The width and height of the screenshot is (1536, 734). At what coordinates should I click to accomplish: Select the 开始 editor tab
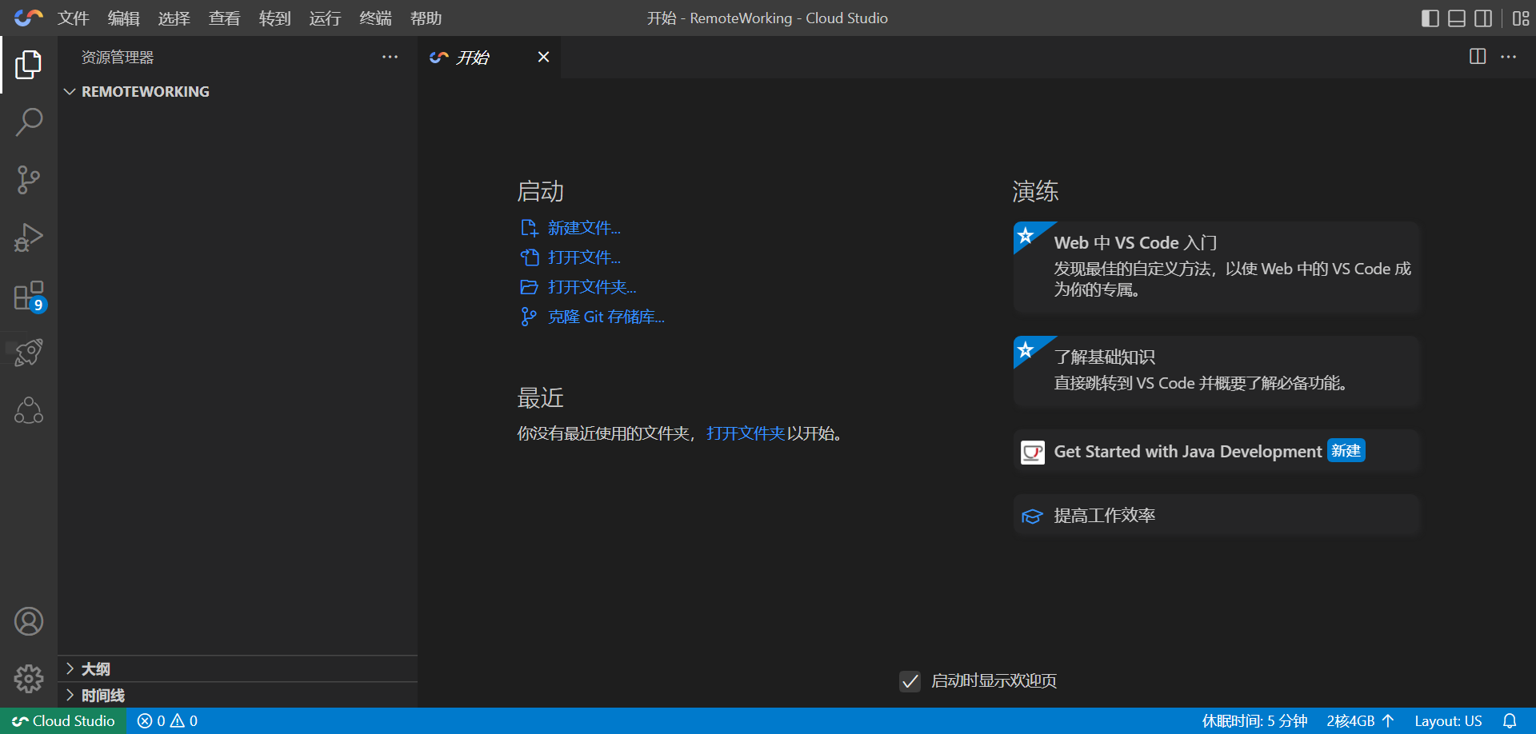click(489, 57)
